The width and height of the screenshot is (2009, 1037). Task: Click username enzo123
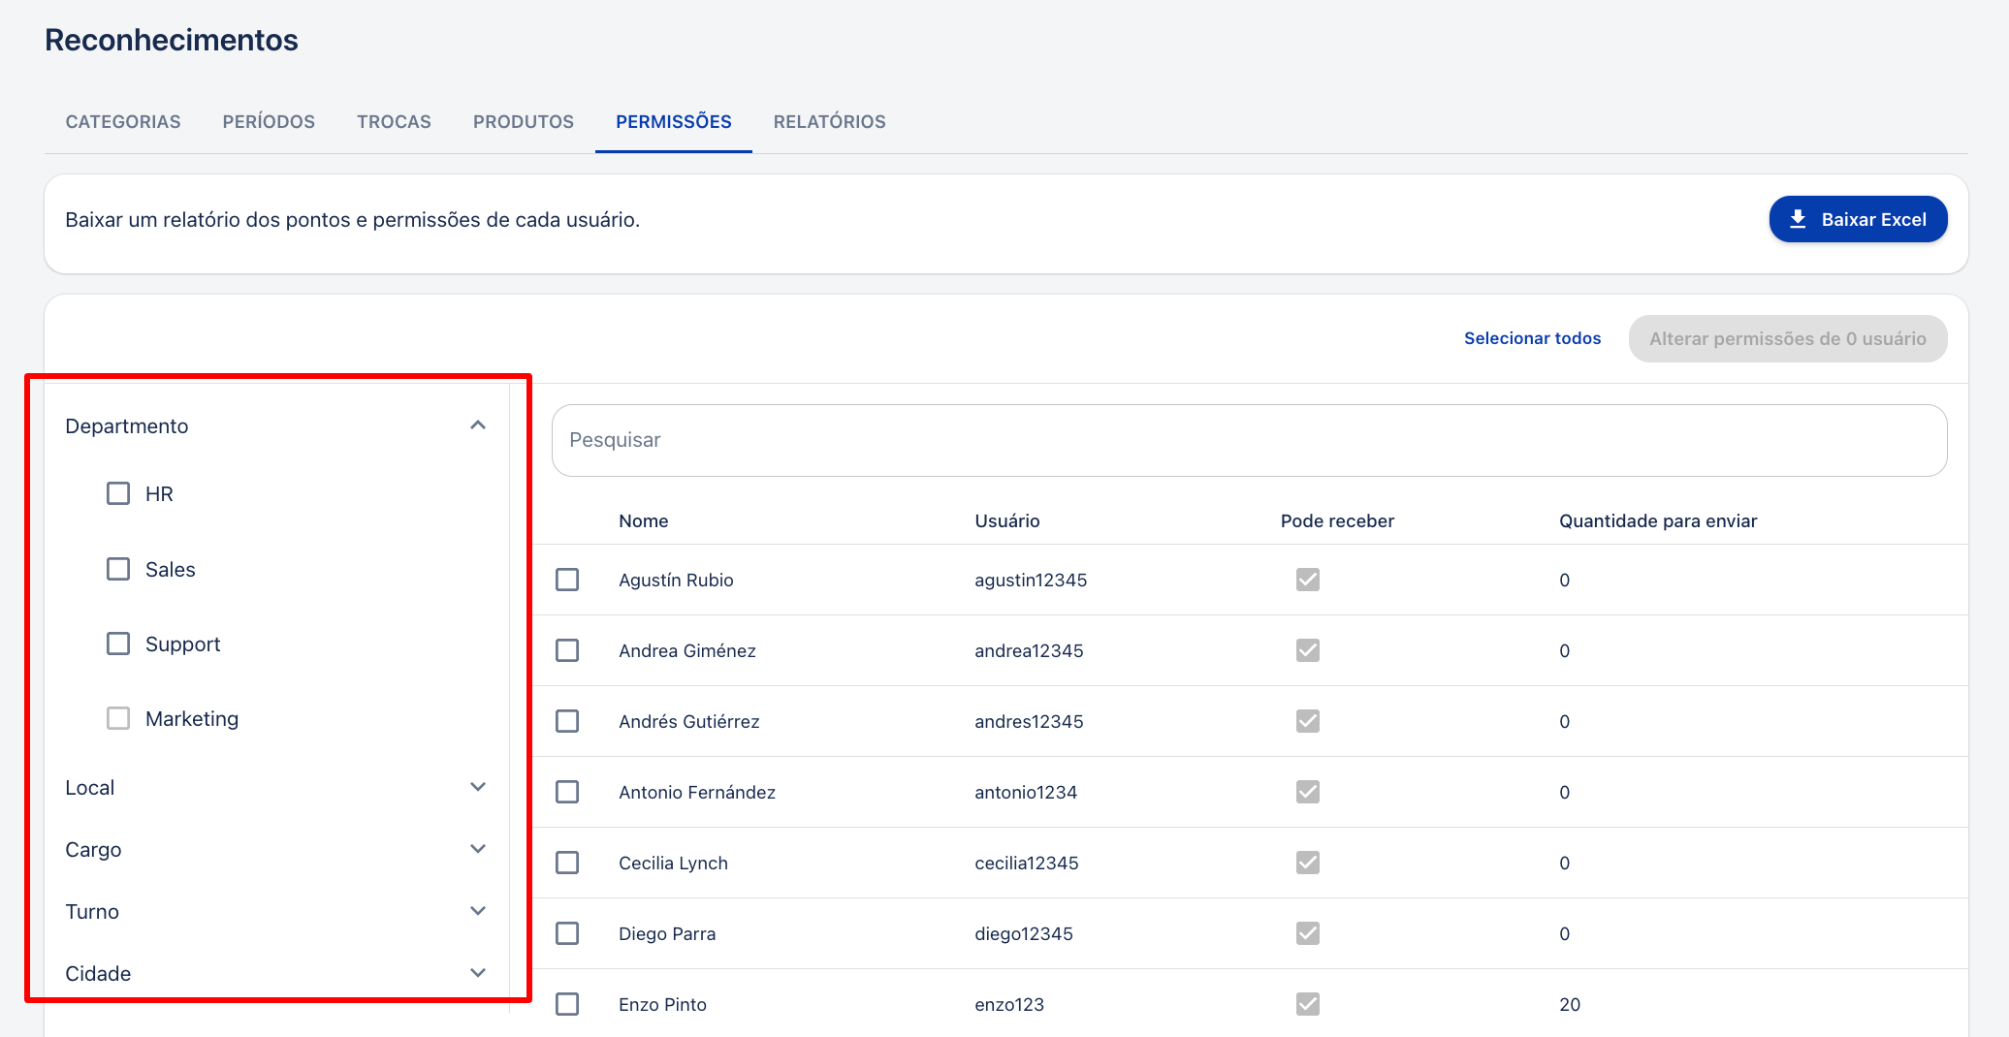(x=1009, y=1004)
